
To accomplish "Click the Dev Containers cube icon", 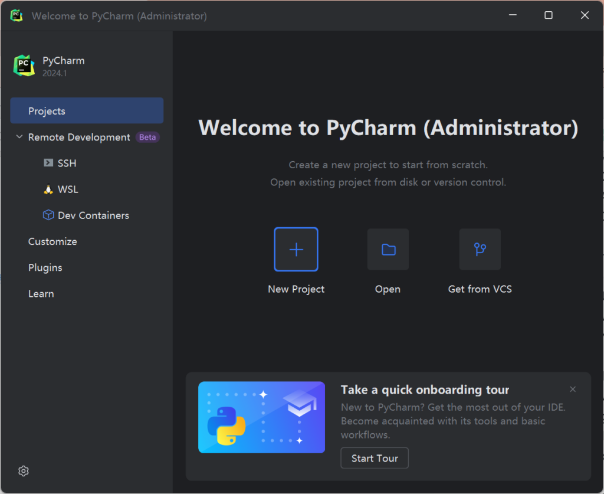I will [x=48, y=215].
